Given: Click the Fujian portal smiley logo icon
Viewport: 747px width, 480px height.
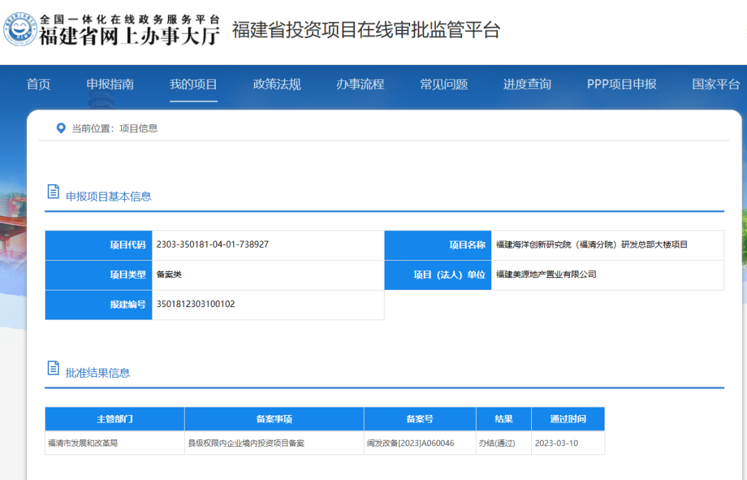Looking at the screenshot, I should click(x=20, y=30).
